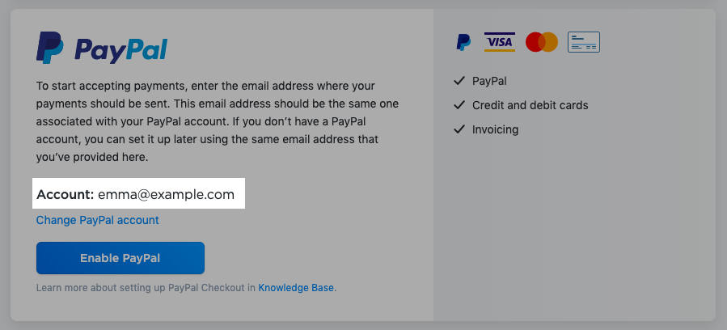Open the Change PayPal account link
The width and height of the screenshot is (727, 330).
coord(97,220)
